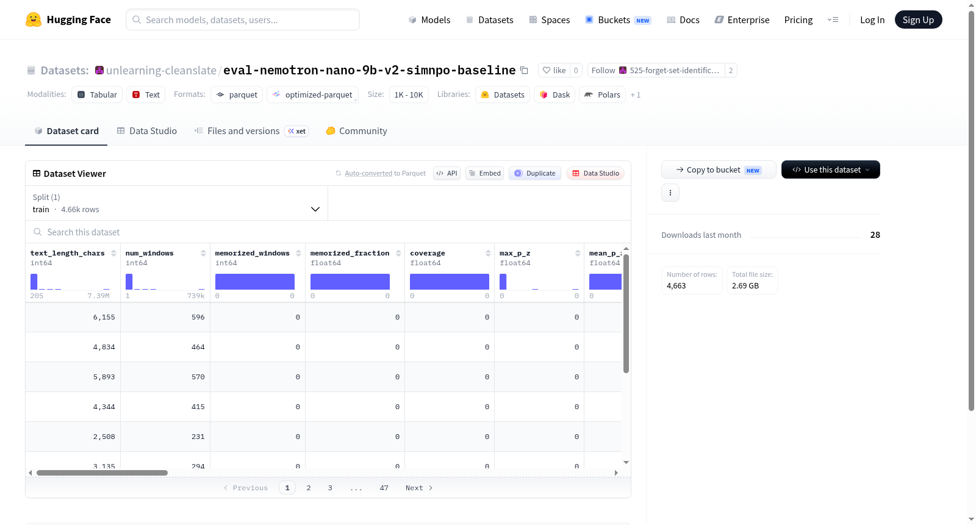This screenshot has width=976, height=525.
Task: Click the memorized_windows histogram bar
Action: pyautogui.click(x=255, y=282)
